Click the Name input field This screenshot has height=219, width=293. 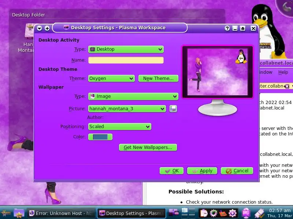[x=126, y=60]
